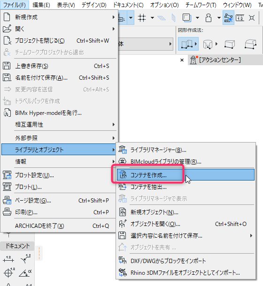Select the box geometry method icon
Screen dimensions: 263x286
point(230,44)
